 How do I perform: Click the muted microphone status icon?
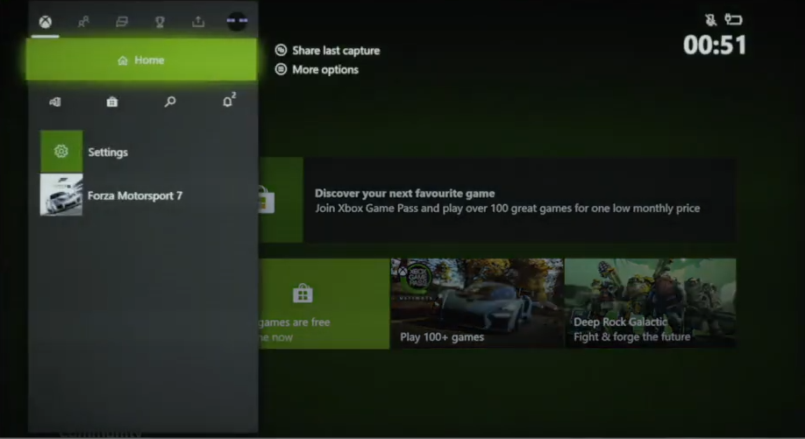tap(710, 20)
